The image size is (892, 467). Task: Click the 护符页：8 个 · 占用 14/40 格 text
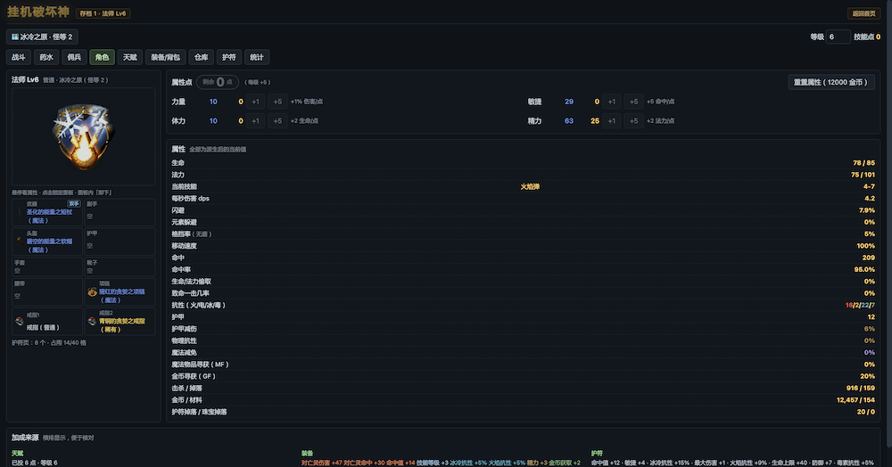(49, 343)
